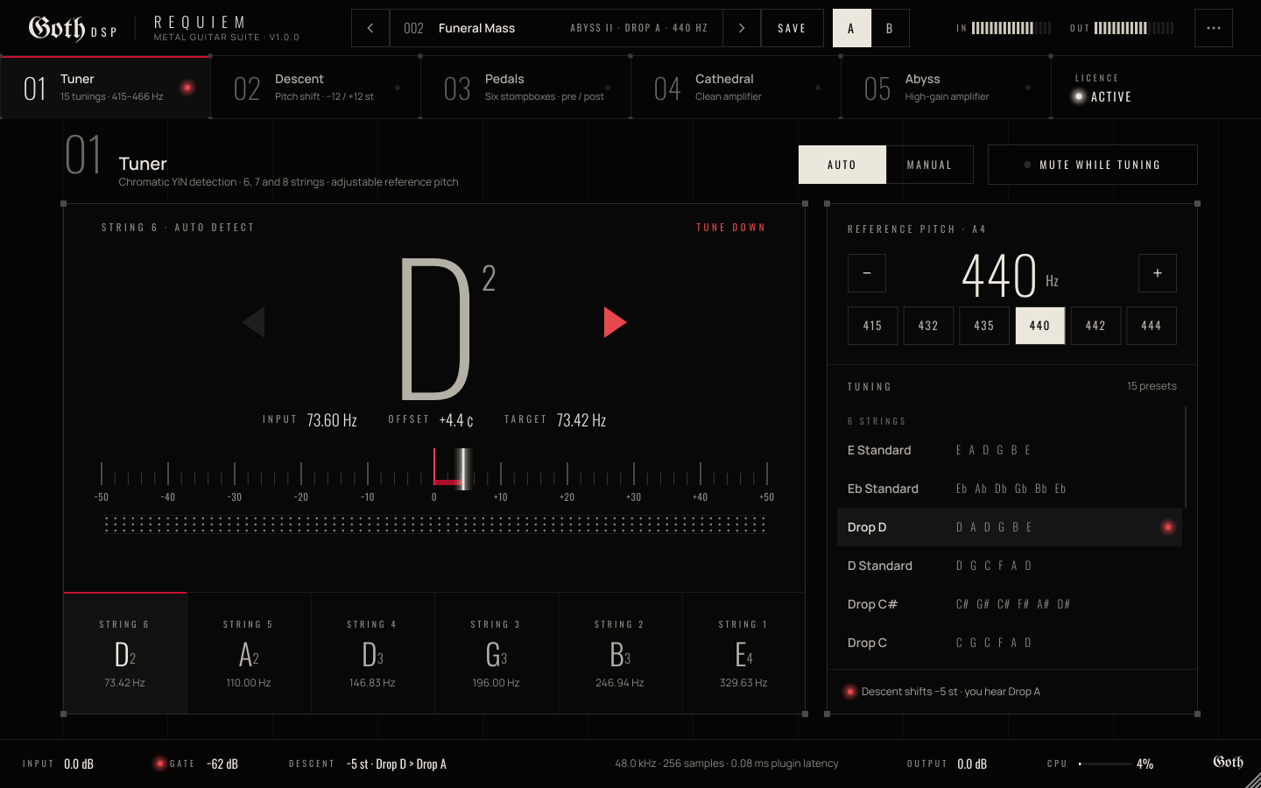Set reference pitch to 444 Hz
Screen dimensions: 1261x788
click(x=1152, y=326)
